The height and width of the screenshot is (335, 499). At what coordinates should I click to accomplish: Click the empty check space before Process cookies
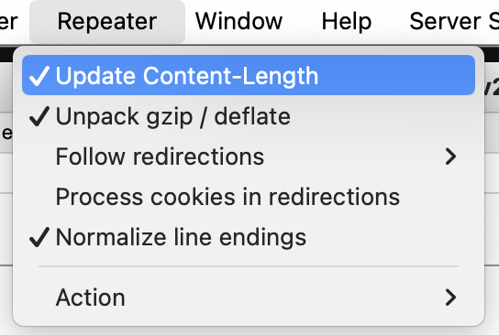pyautogui.click(x=39, y=197)
